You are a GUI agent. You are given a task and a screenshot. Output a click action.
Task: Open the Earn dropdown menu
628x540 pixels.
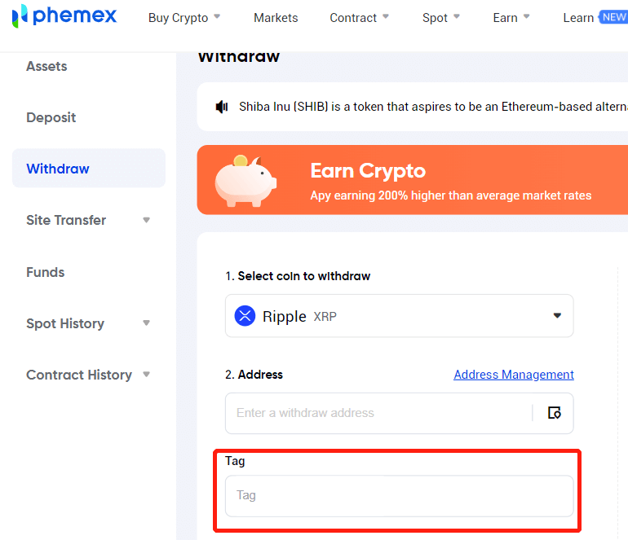point(511,18)
